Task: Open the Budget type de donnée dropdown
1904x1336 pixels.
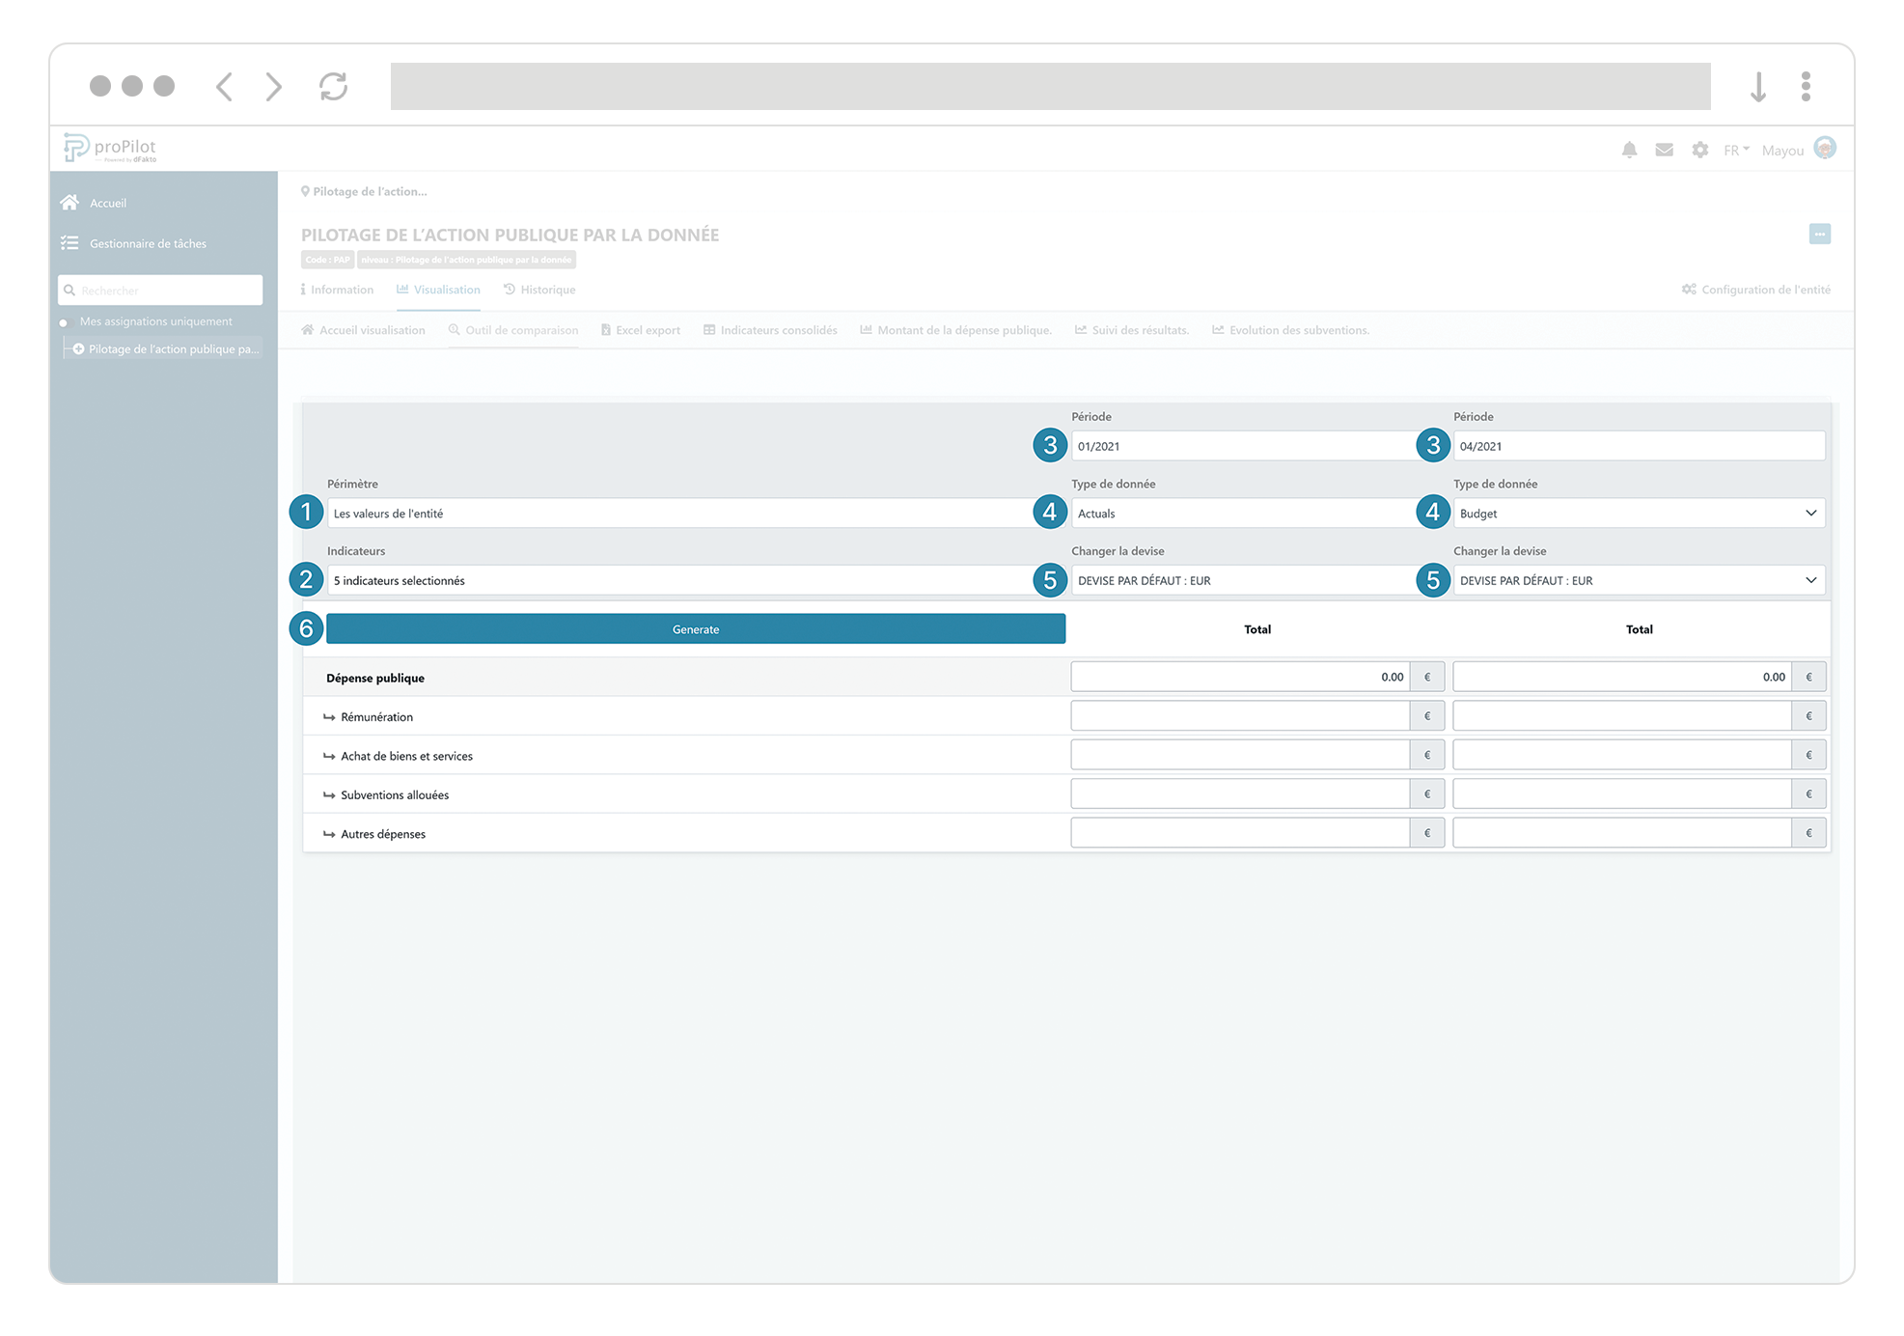Action: coord(1638,514)
